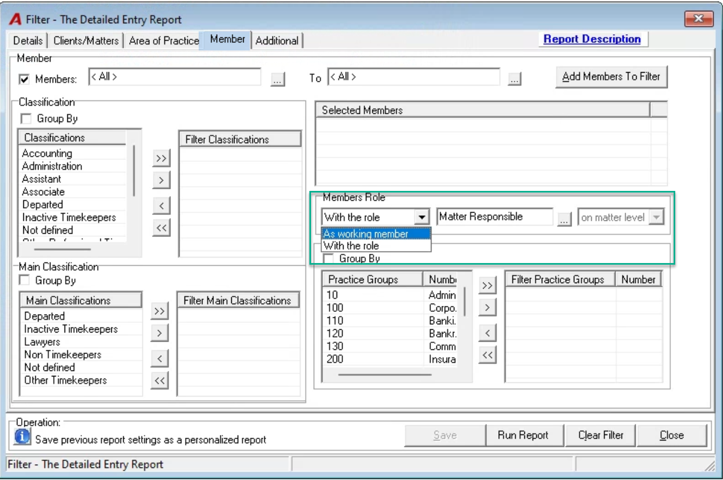Pick With the role option in list
Viewport: 723px width, 480px height.
point(376,246)
